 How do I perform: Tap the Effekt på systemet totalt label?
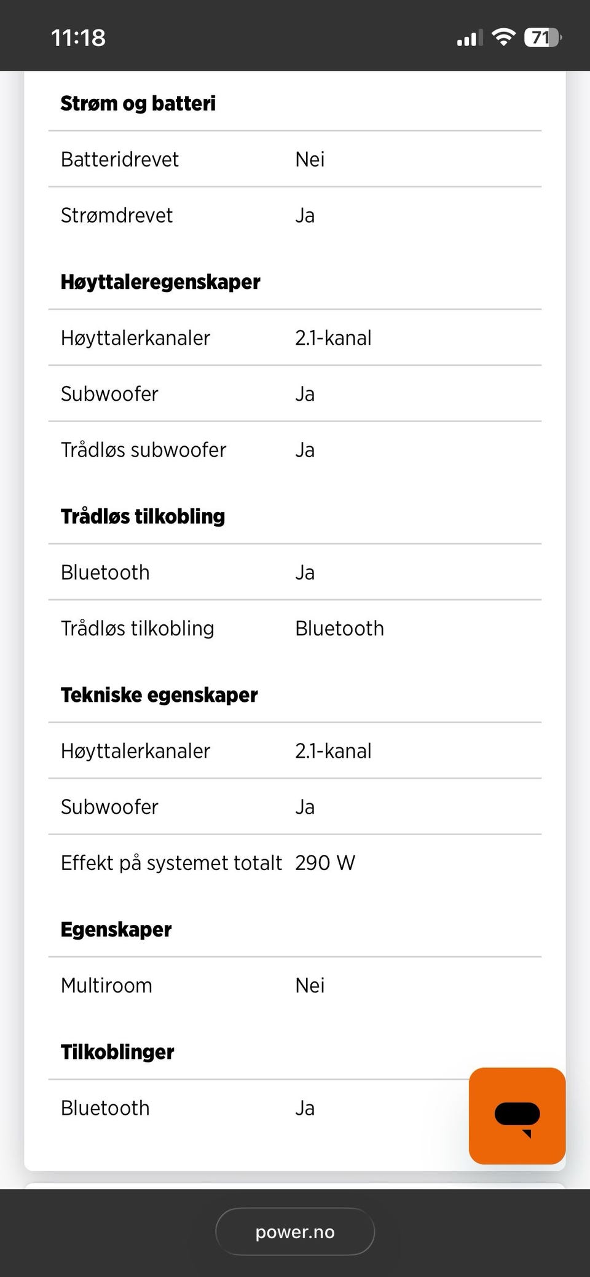[x=171, y=863]
